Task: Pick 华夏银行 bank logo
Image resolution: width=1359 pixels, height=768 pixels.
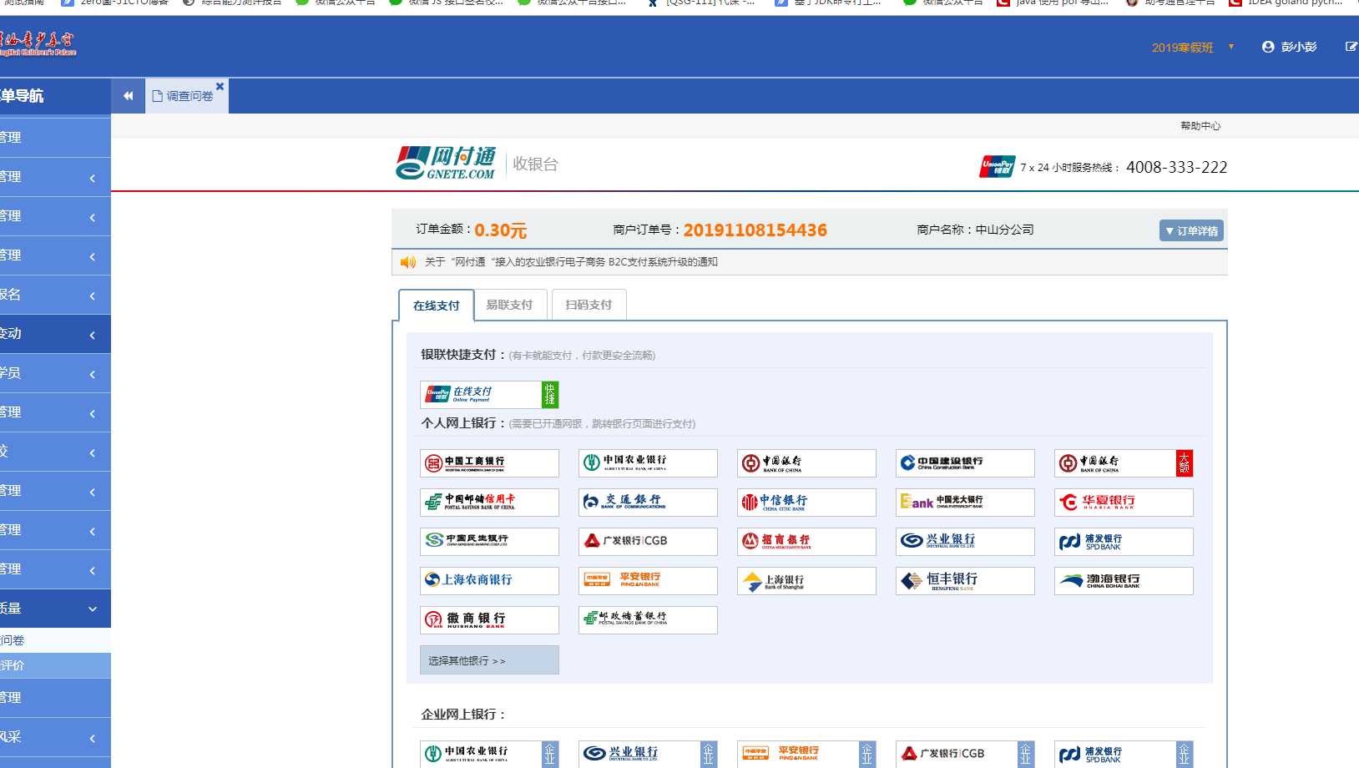Action: [1124, 503]
